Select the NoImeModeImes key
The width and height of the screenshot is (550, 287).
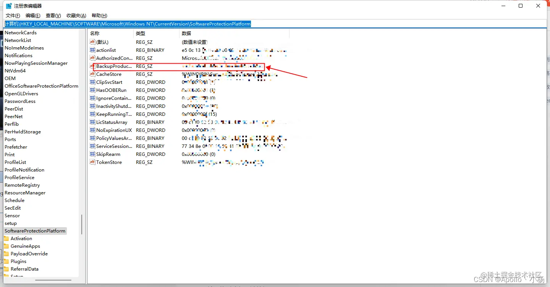[x=24, y=48]
